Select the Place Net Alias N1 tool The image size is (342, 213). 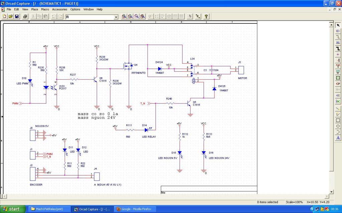pos(338,43)
